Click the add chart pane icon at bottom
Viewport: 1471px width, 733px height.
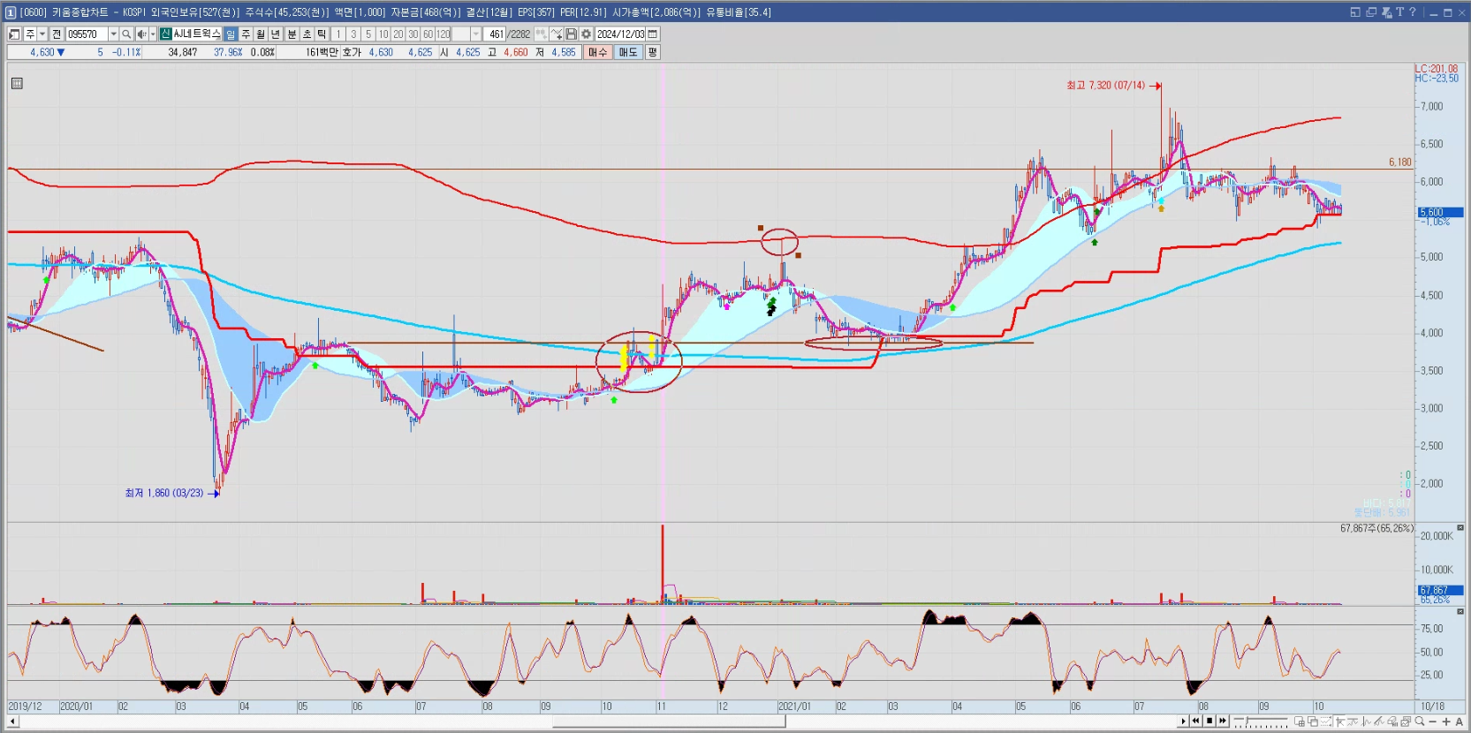tap(1300, 722)
